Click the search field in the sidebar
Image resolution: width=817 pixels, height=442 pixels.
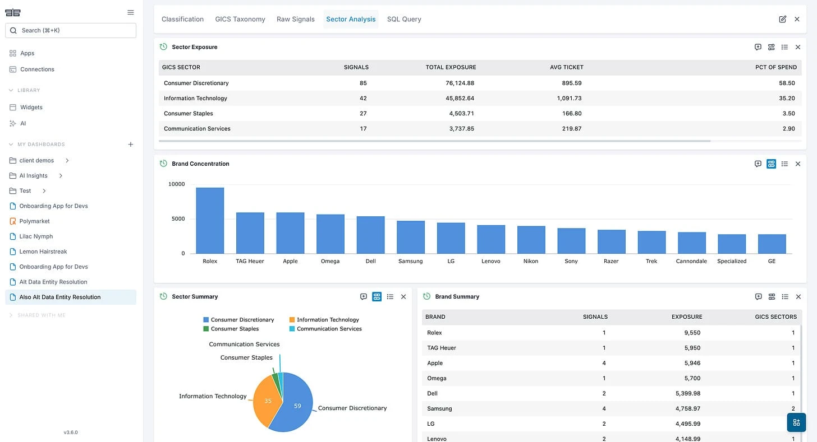coord(71,30)
